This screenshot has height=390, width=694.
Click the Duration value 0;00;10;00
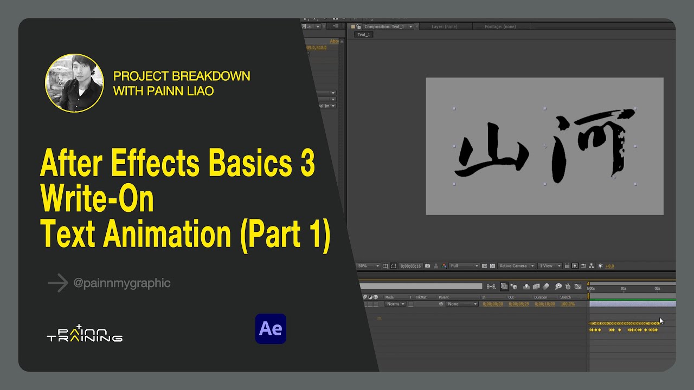pyautogui.click(x=544, y=304)
